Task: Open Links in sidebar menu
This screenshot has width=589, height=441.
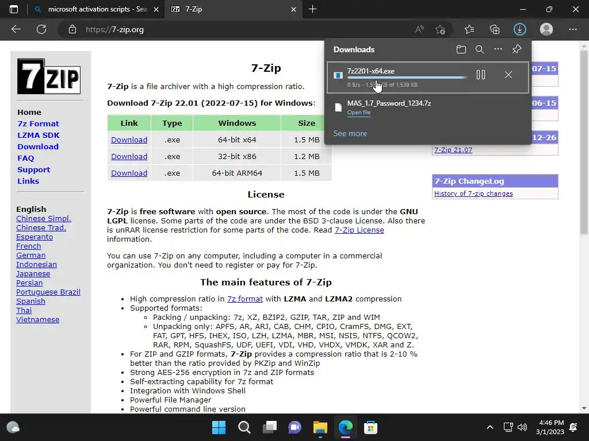Action: click(x=28, y=181)
